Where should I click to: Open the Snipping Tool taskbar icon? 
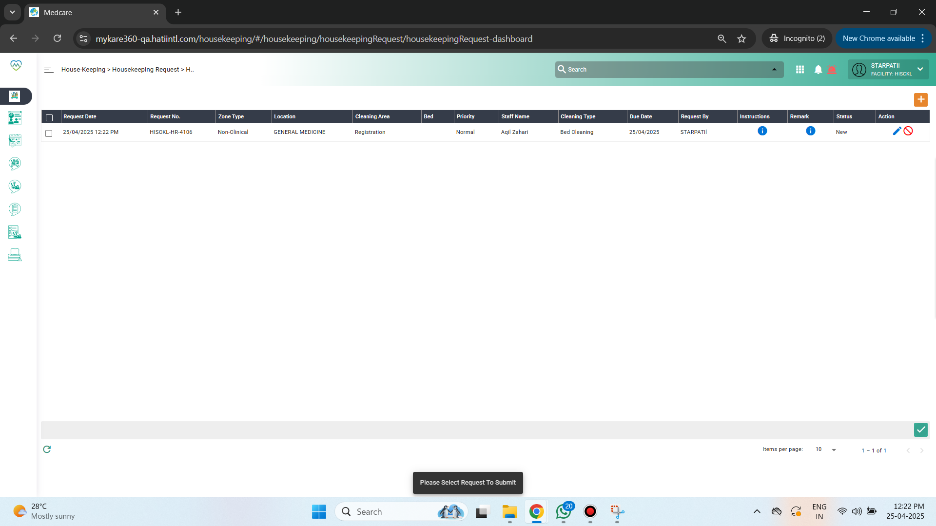(617, 511)
